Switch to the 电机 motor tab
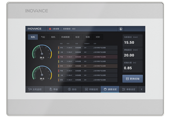Screen dimensions: 171x118 click(x=33, y=37)
